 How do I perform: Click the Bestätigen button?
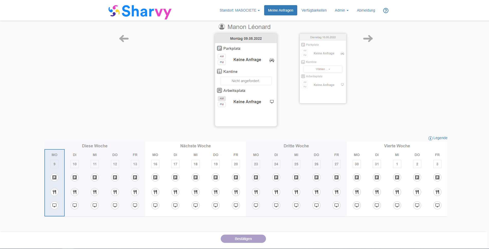(243, 239)
